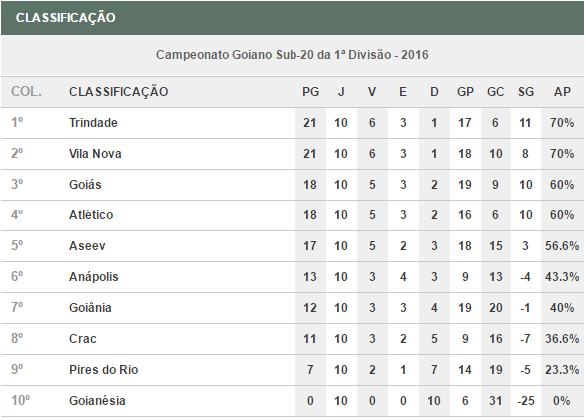The height and width of the screenshot is (420, 586).
Task: Select the 1º position cell
Action: point(17,123)
